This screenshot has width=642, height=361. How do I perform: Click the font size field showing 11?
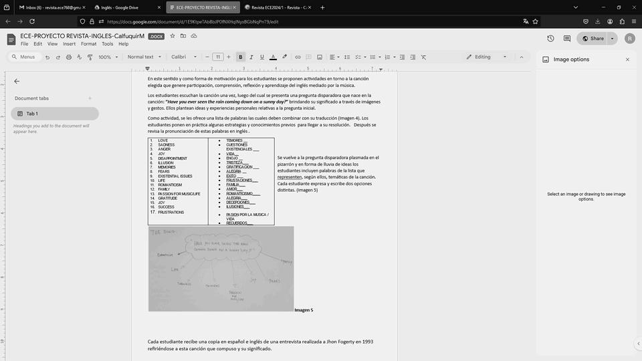pos(218,57)
